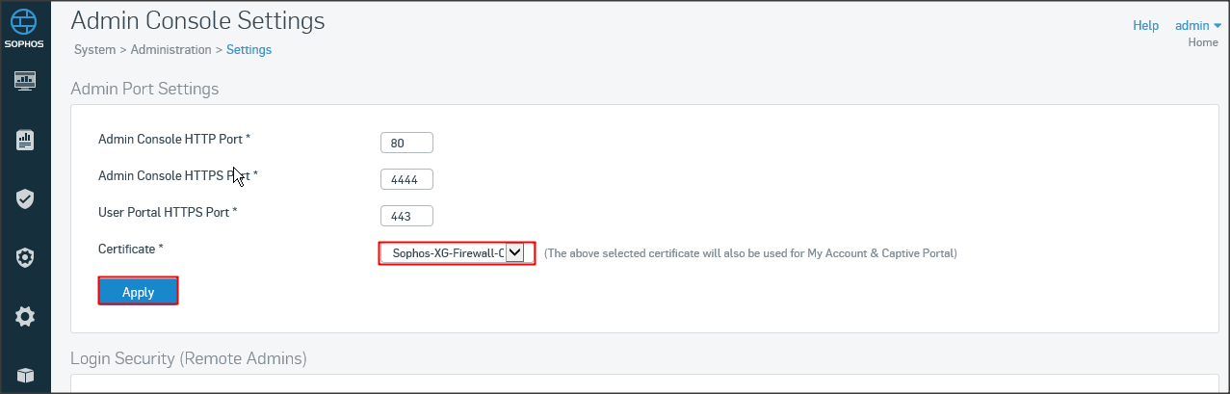This screenshot has width=1230, height=394.
Task: Open the monitor dashboard sidebar icon
Action: click(x=25, y=81)
